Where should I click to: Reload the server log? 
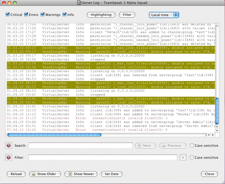(x=16, y=174)
